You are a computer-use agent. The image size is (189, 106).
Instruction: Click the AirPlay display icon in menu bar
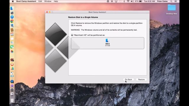pos(116,1)
